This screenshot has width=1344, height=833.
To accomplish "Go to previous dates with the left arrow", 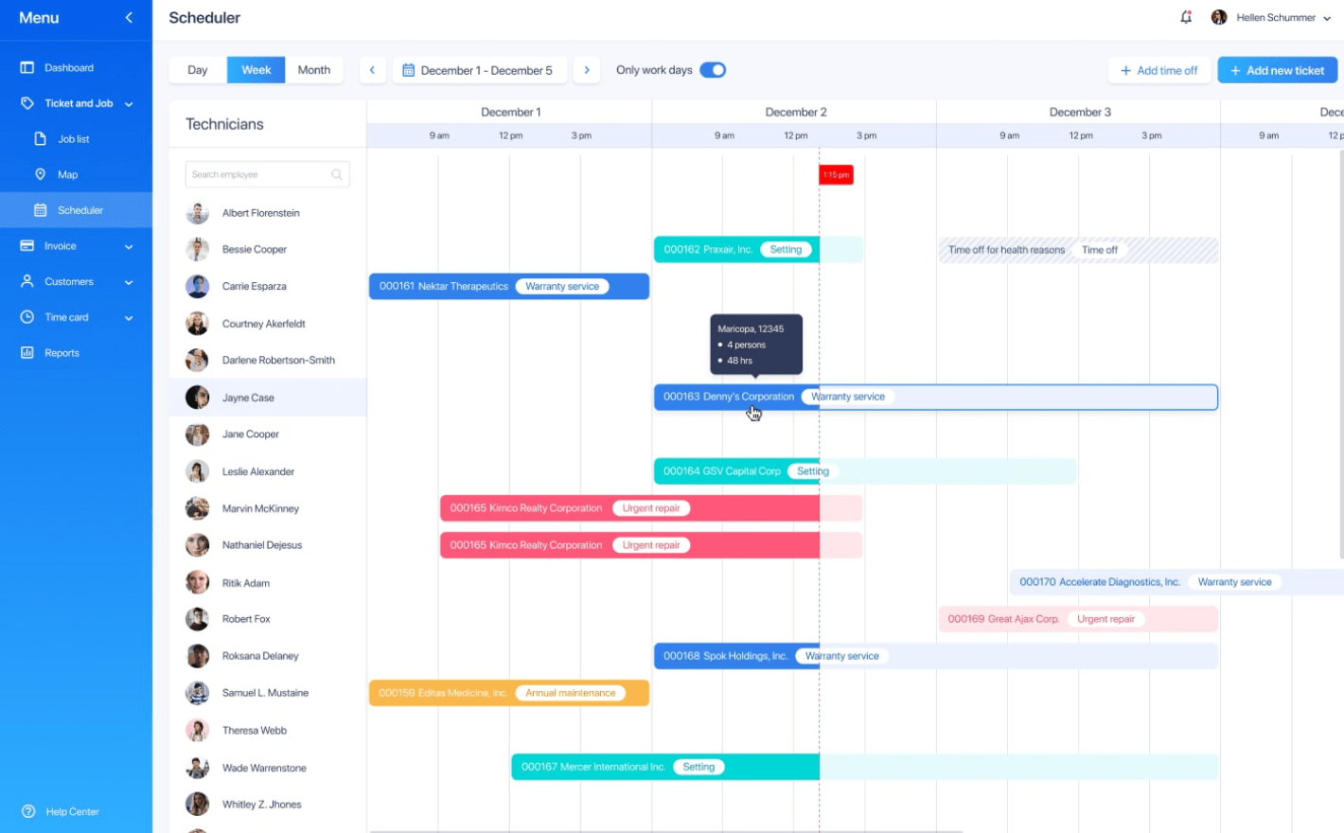I will click(373, 69).
